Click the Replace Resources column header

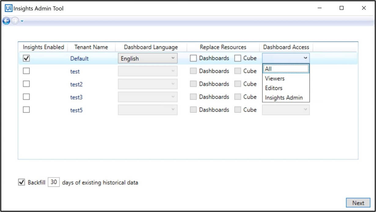(223, 47)
